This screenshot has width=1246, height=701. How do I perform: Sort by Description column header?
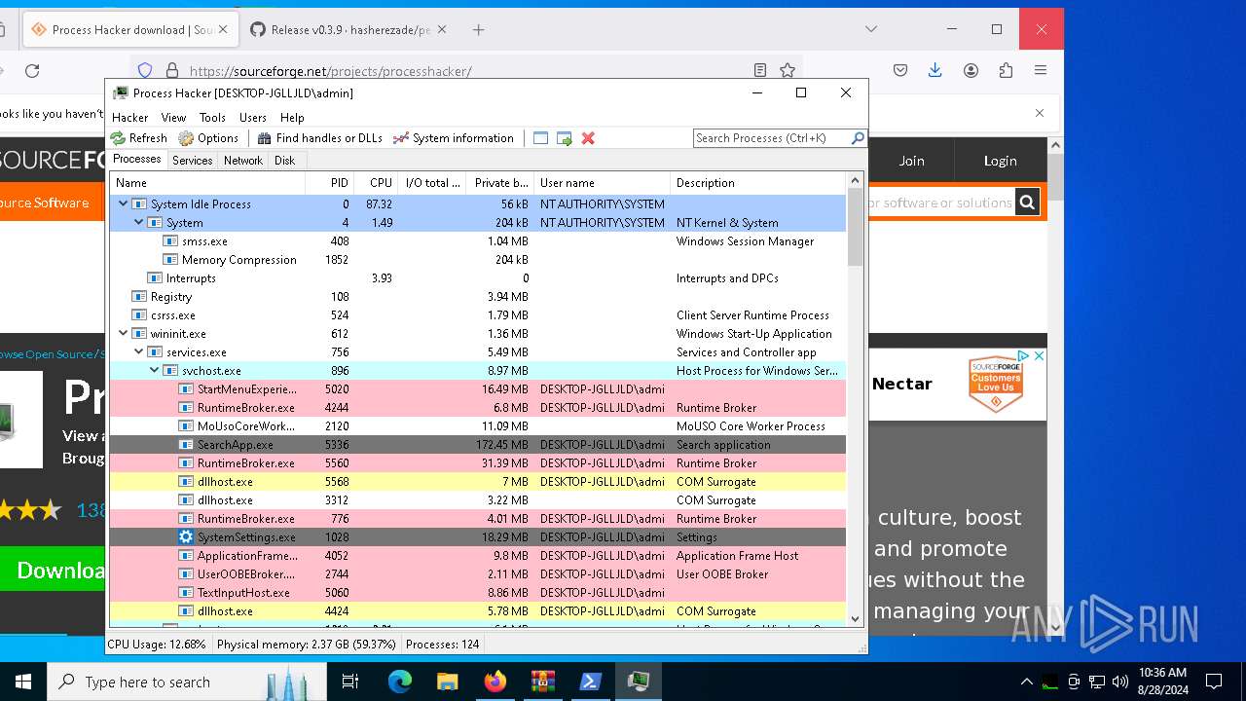[x=757, y=183]
